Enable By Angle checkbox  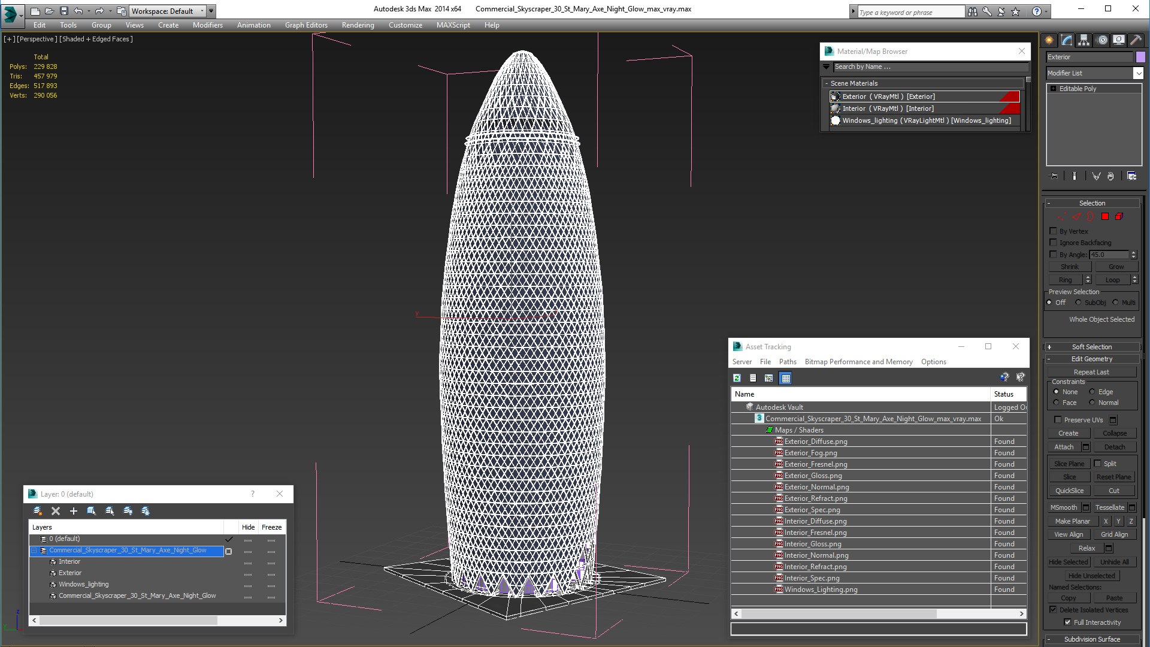coord(1054,255)
